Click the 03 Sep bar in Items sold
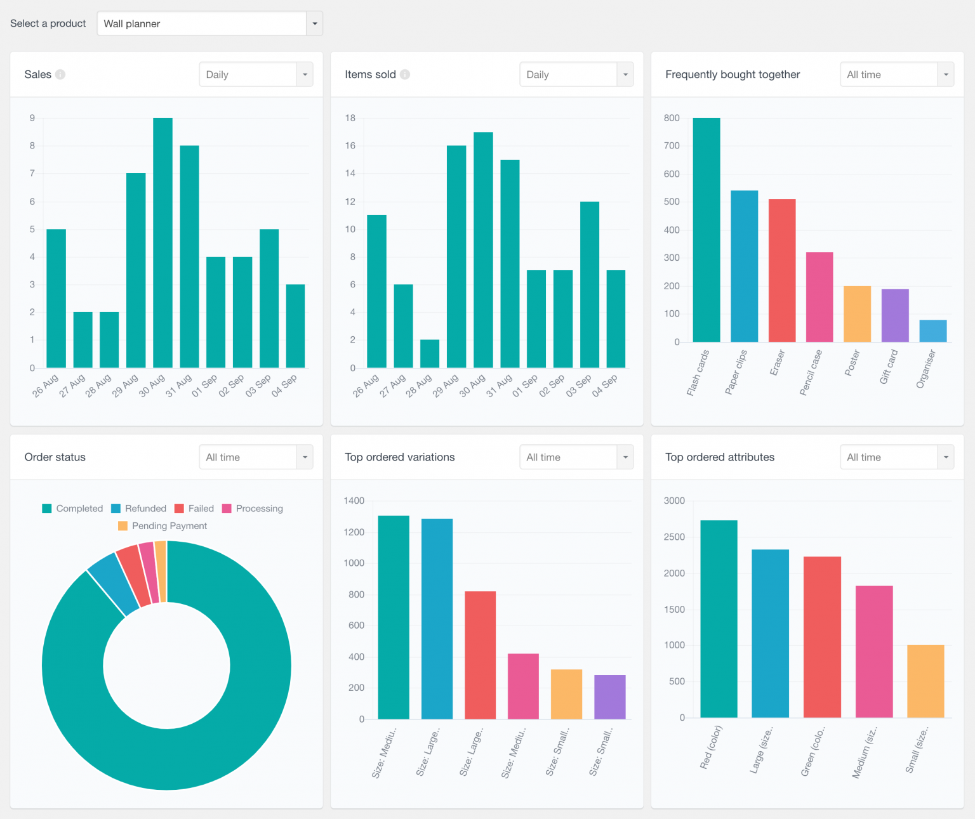This screenshot has width=975, height=819. [x=590, y=284]
